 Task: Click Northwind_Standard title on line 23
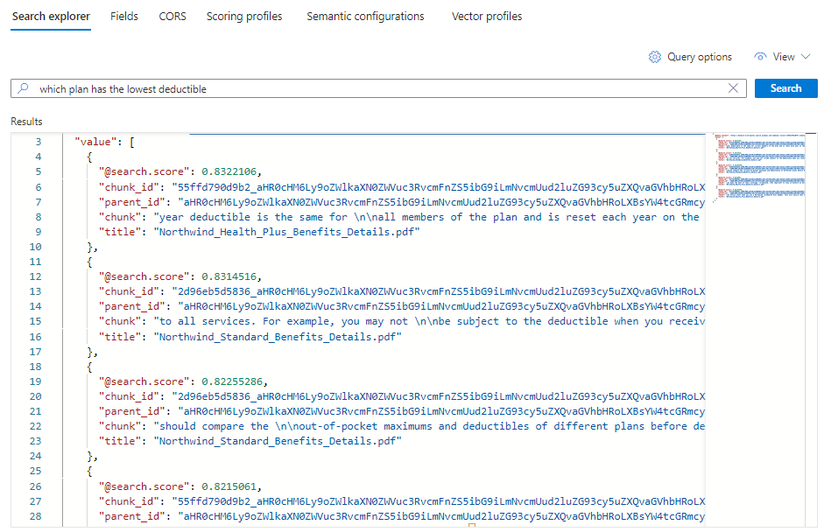pos(278,441)
